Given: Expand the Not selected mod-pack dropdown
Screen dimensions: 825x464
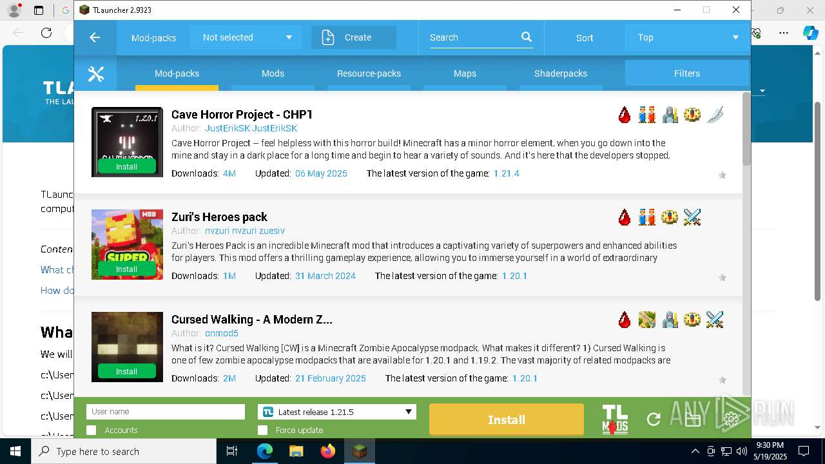Looking at the screenshot, I should (x=246, y=37).
